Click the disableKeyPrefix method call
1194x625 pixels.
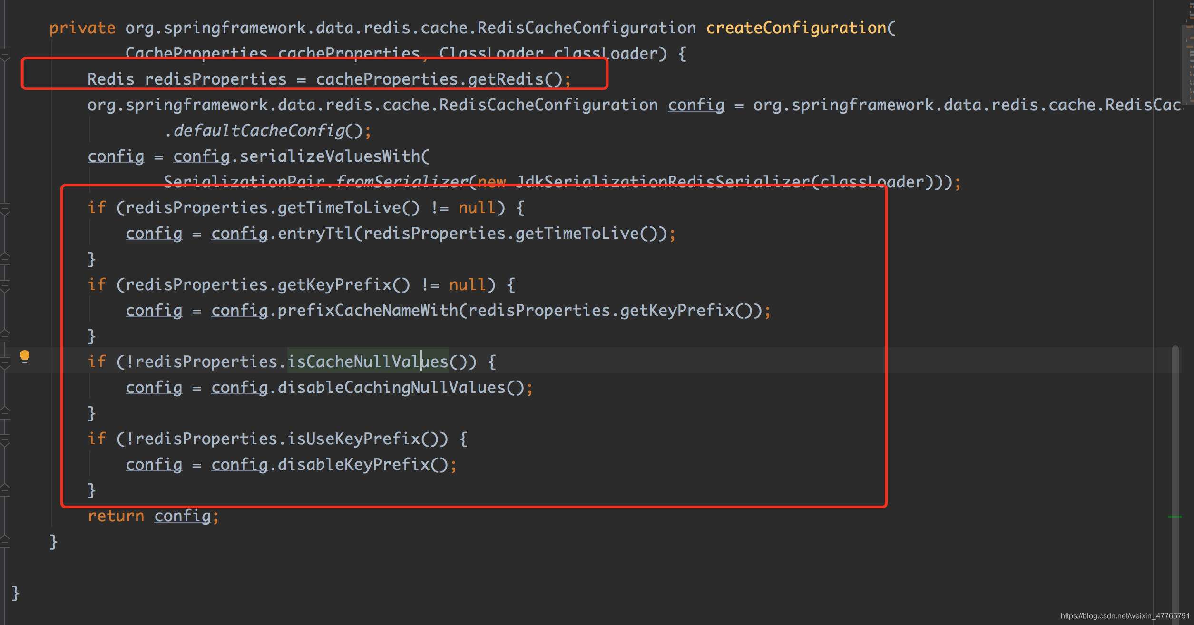353,464
